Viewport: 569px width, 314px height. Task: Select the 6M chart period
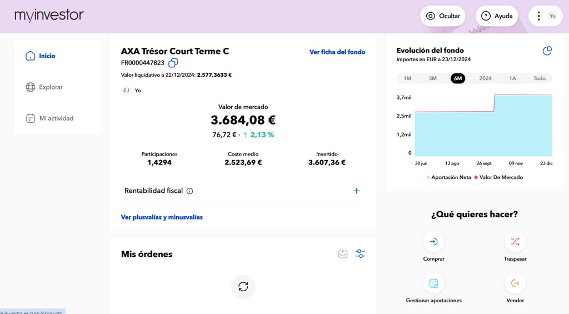(x=458, y=78)
